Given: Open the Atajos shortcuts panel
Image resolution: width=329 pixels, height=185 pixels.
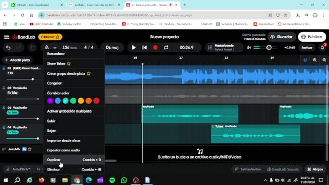Looking at the screenshot, I should click(x=315, y=169).
